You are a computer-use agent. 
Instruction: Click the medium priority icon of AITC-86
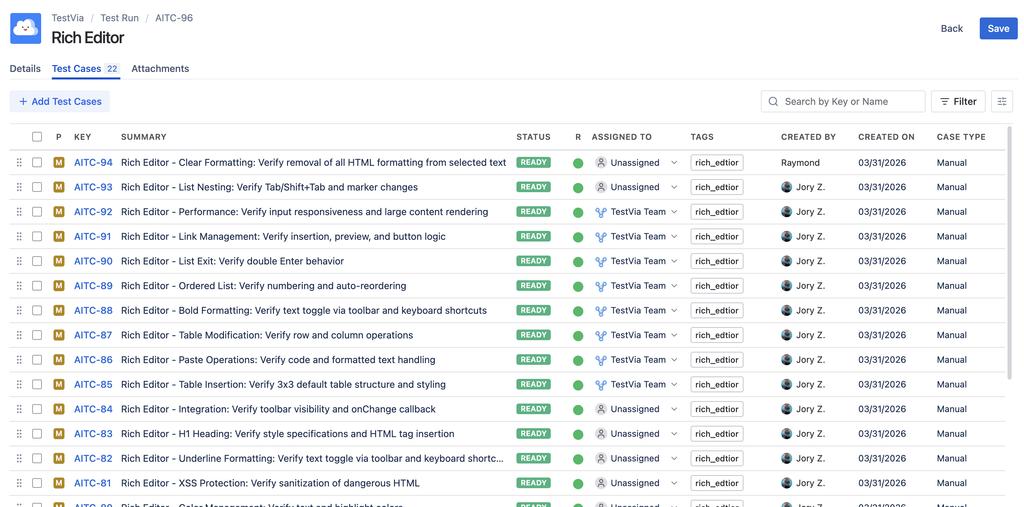(59, 360)
